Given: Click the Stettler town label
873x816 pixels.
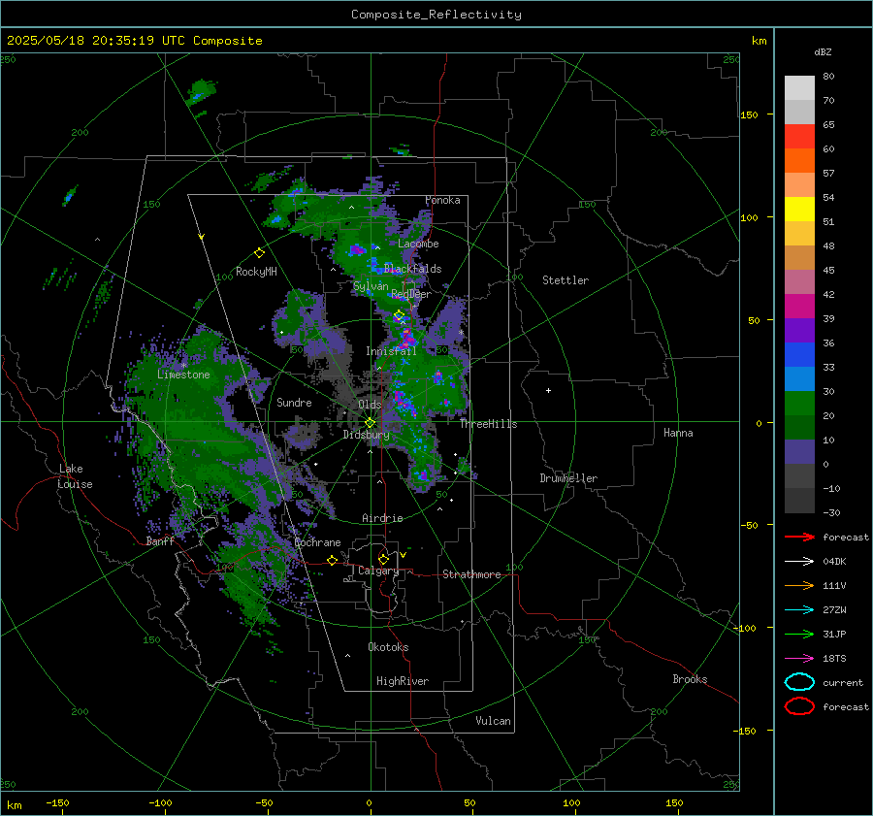Looking at the screenshot, I should click(x=566, y=280).
